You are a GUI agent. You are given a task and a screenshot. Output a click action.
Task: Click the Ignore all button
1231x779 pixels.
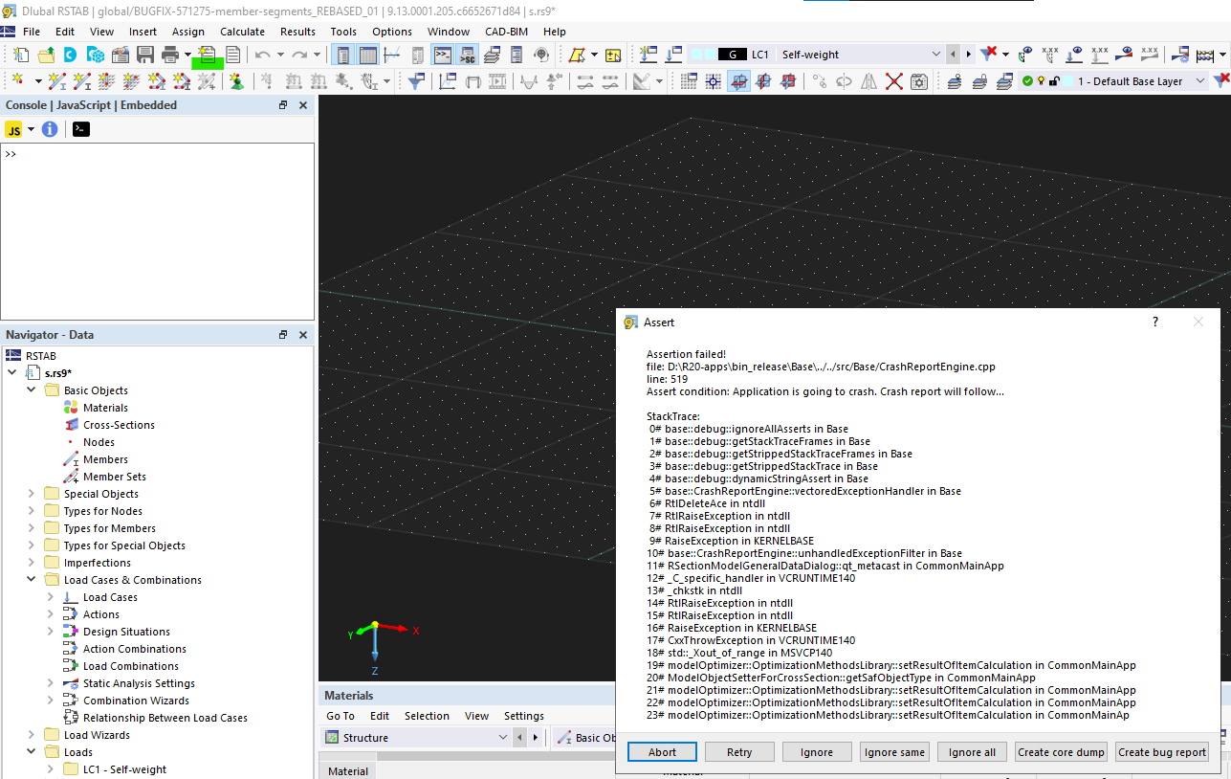972,752
